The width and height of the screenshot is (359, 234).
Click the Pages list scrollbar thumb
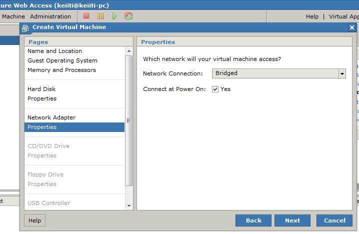pos(129,120)
